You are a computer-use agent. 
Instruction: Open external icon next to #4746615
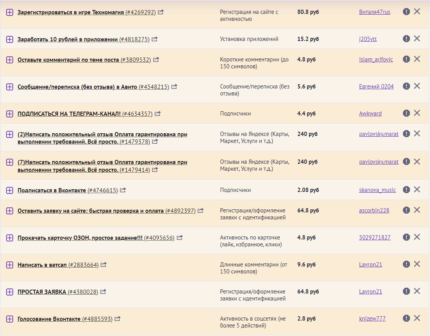coord(123,190)
